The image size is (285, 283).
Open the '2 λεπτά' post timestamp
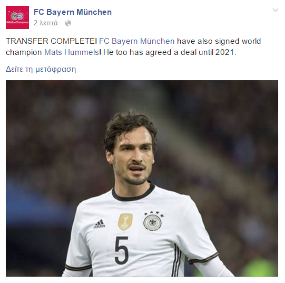(46, 23)
